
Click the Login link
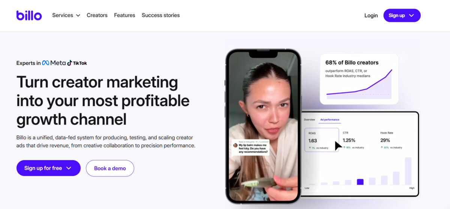click(371, 15)
